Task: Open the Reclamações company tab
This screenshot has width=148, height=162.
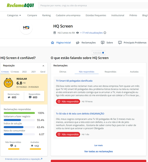Action: [x=86, y=42]
